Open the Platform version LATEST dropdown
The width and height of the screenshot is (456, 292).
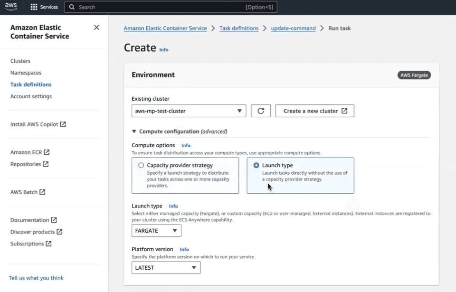pyautogui.click(x=166, y=268)
